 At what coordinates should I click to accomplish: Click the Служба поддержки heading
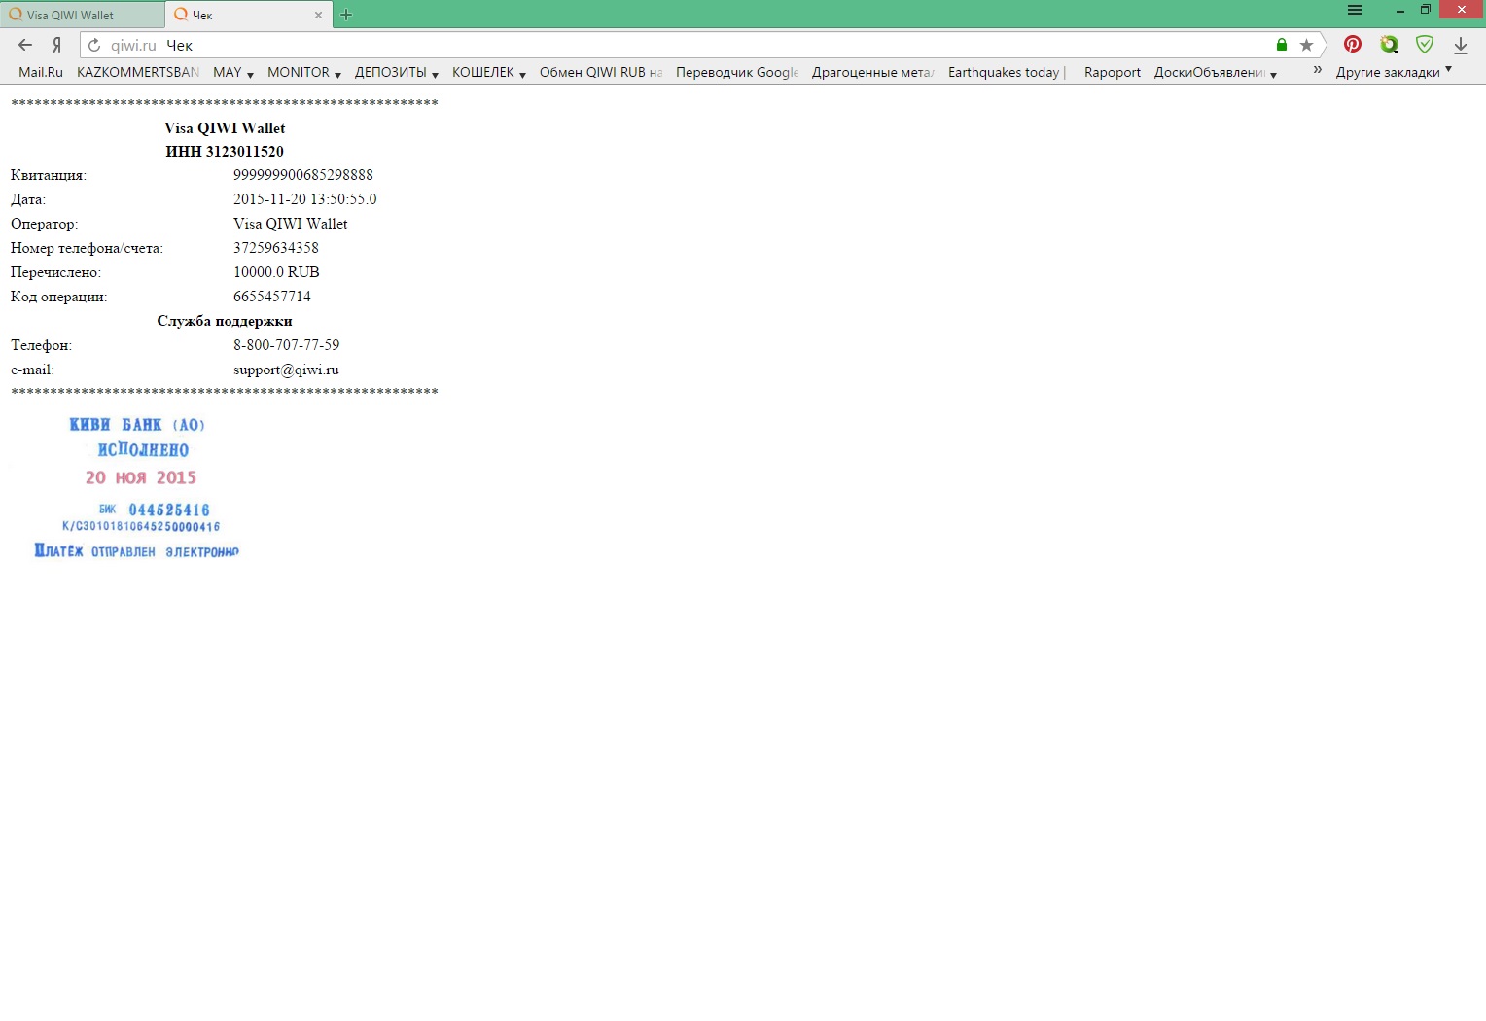click(x=225, y=321)
